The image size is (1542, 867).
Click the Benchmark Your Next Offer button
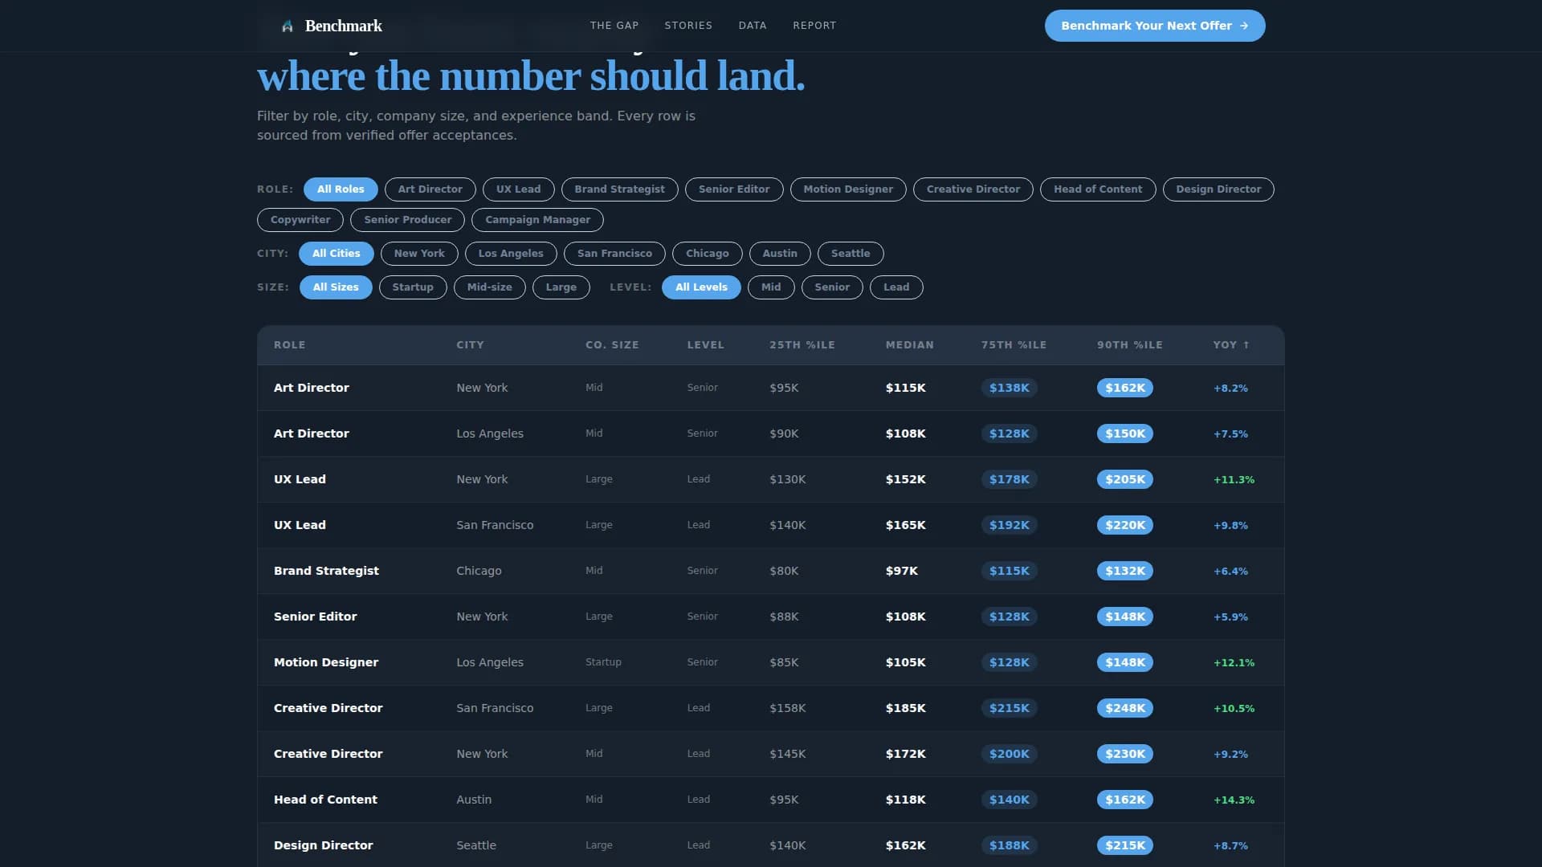pyautogui.click(x=1154, y=25)
